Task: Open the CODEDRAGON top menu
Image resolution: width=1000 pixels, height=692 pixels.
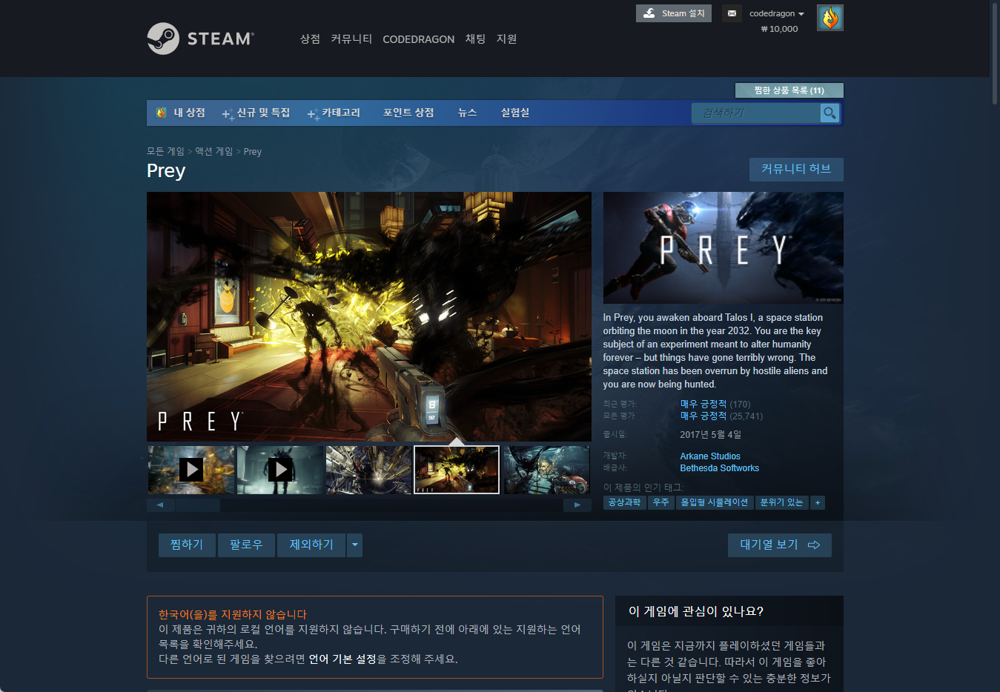Action: (x=418, y=39)
